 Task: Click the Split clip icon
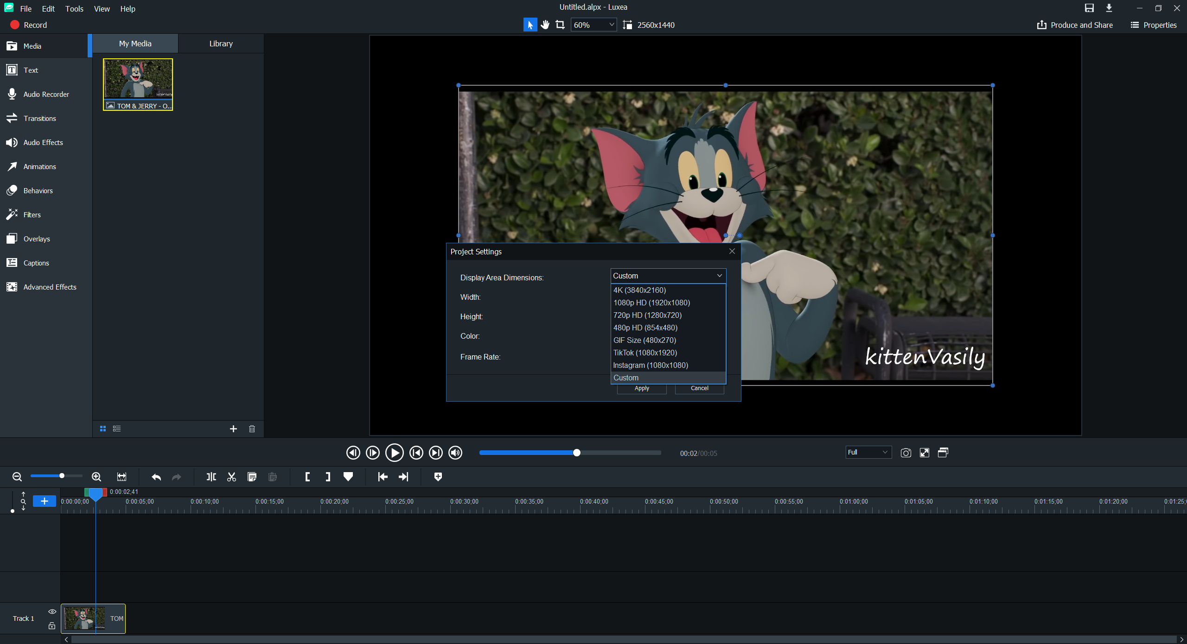[211, 477]
